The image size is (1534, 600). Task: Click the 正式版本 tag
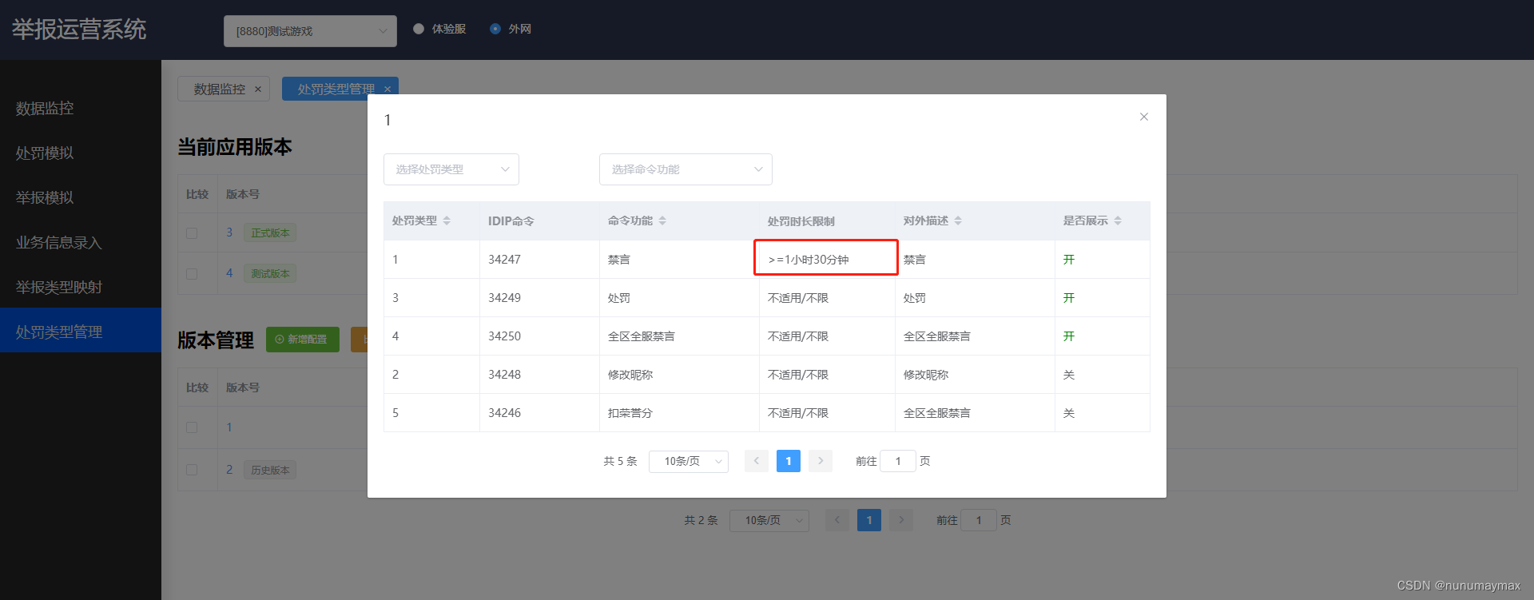(270, 233)
